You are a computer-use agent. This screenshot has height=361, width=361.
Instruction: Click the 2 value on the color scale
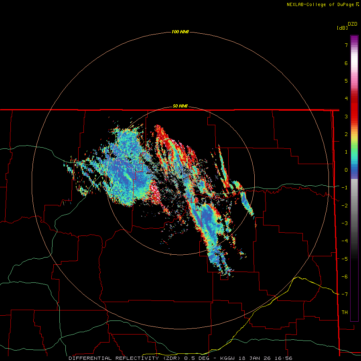(346, 134)
